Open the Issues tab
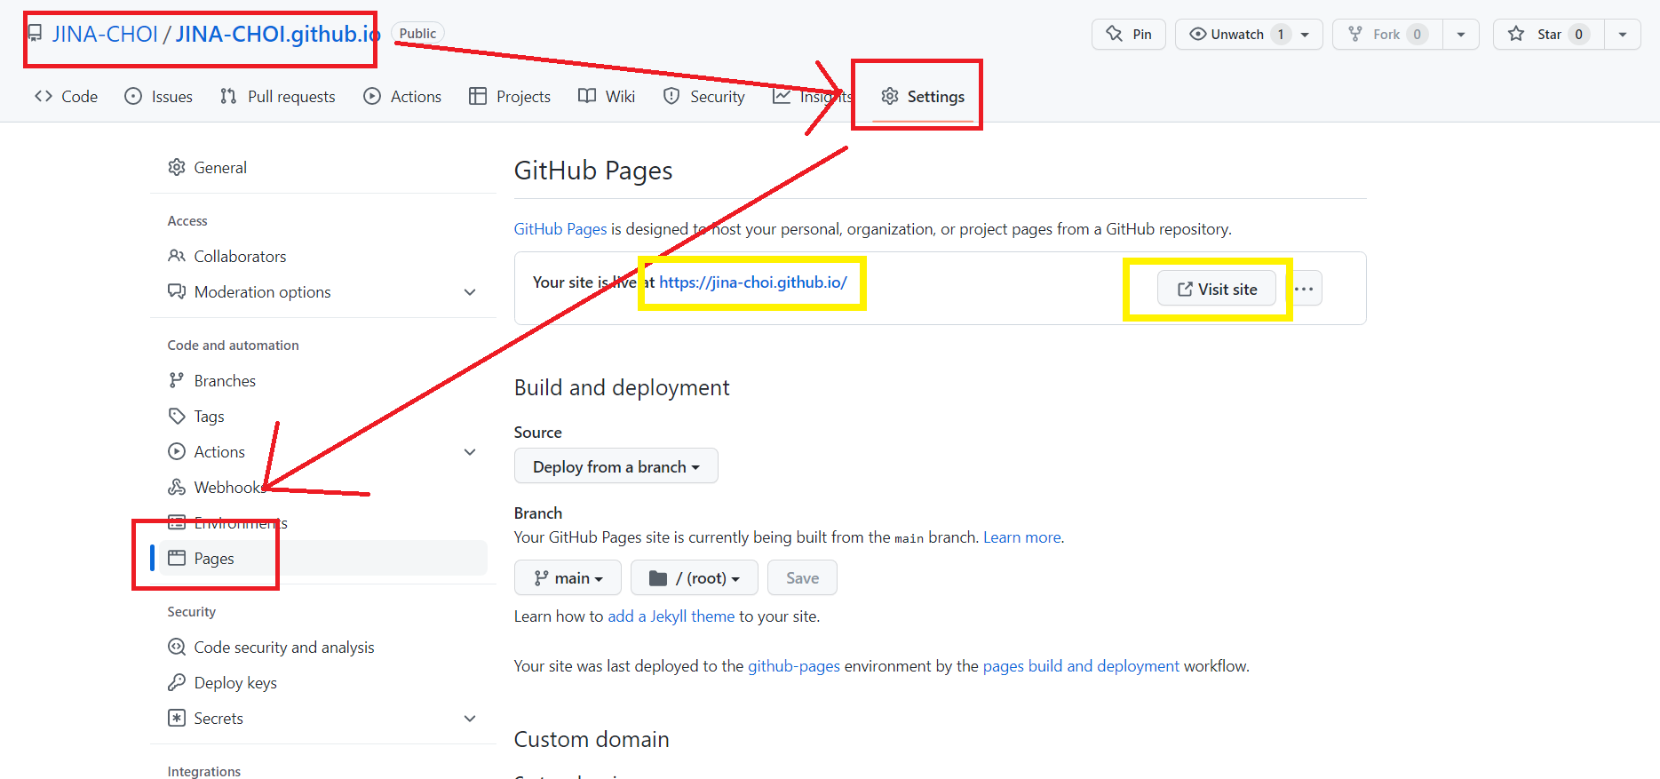 coord(158,96)
